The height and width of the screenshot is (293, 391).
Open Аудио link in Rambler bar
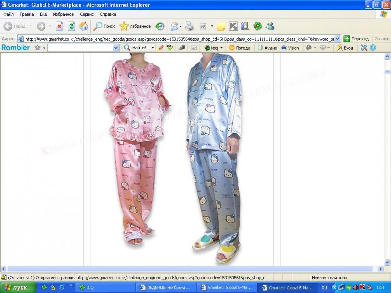267,48
